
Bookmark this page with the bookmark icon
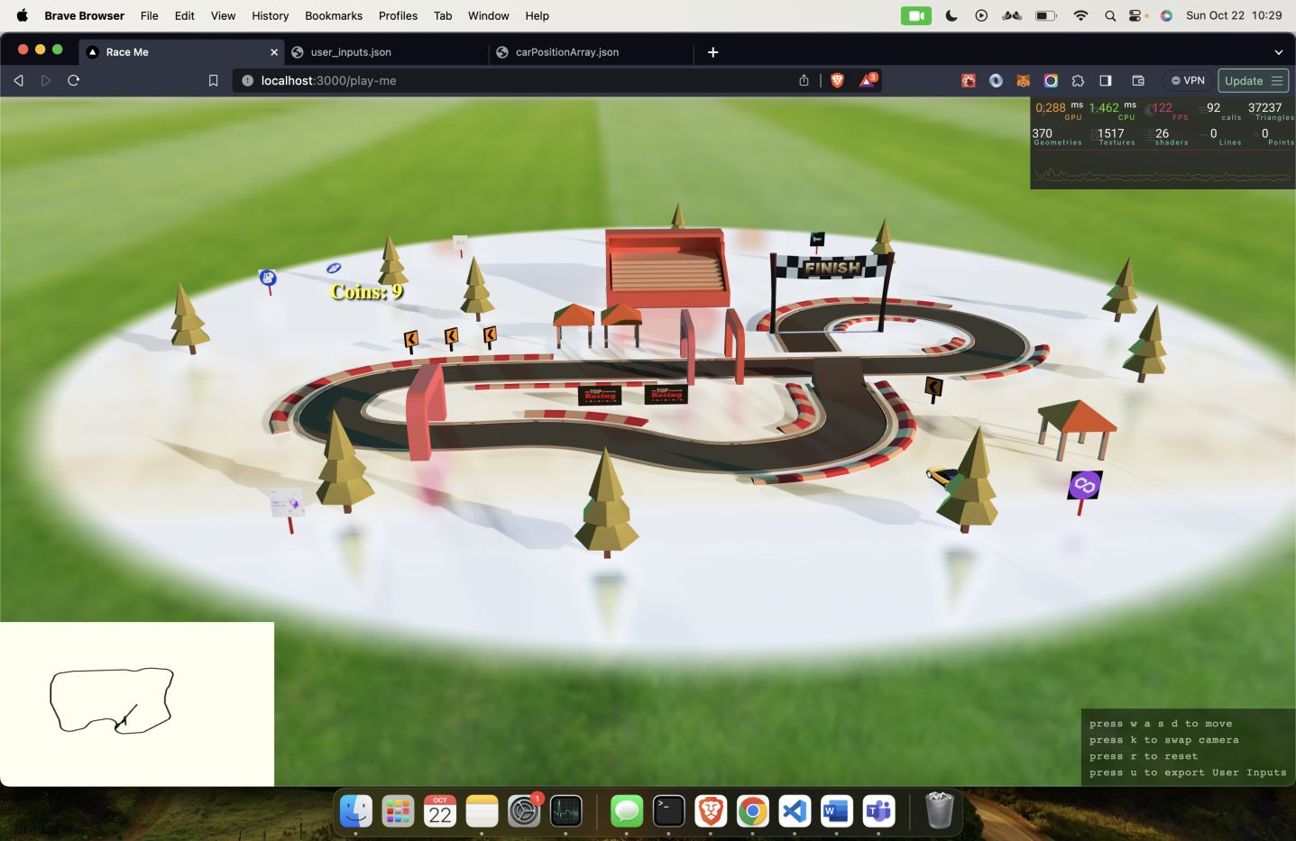point(213,80)
